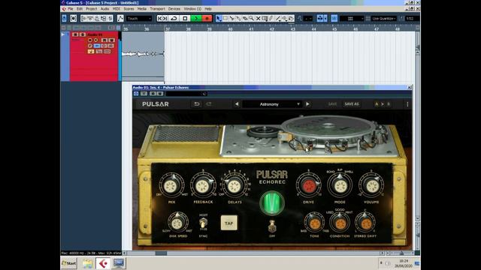
Task: Click the FEEDBACK knob
Action: [x=203, y=186]
